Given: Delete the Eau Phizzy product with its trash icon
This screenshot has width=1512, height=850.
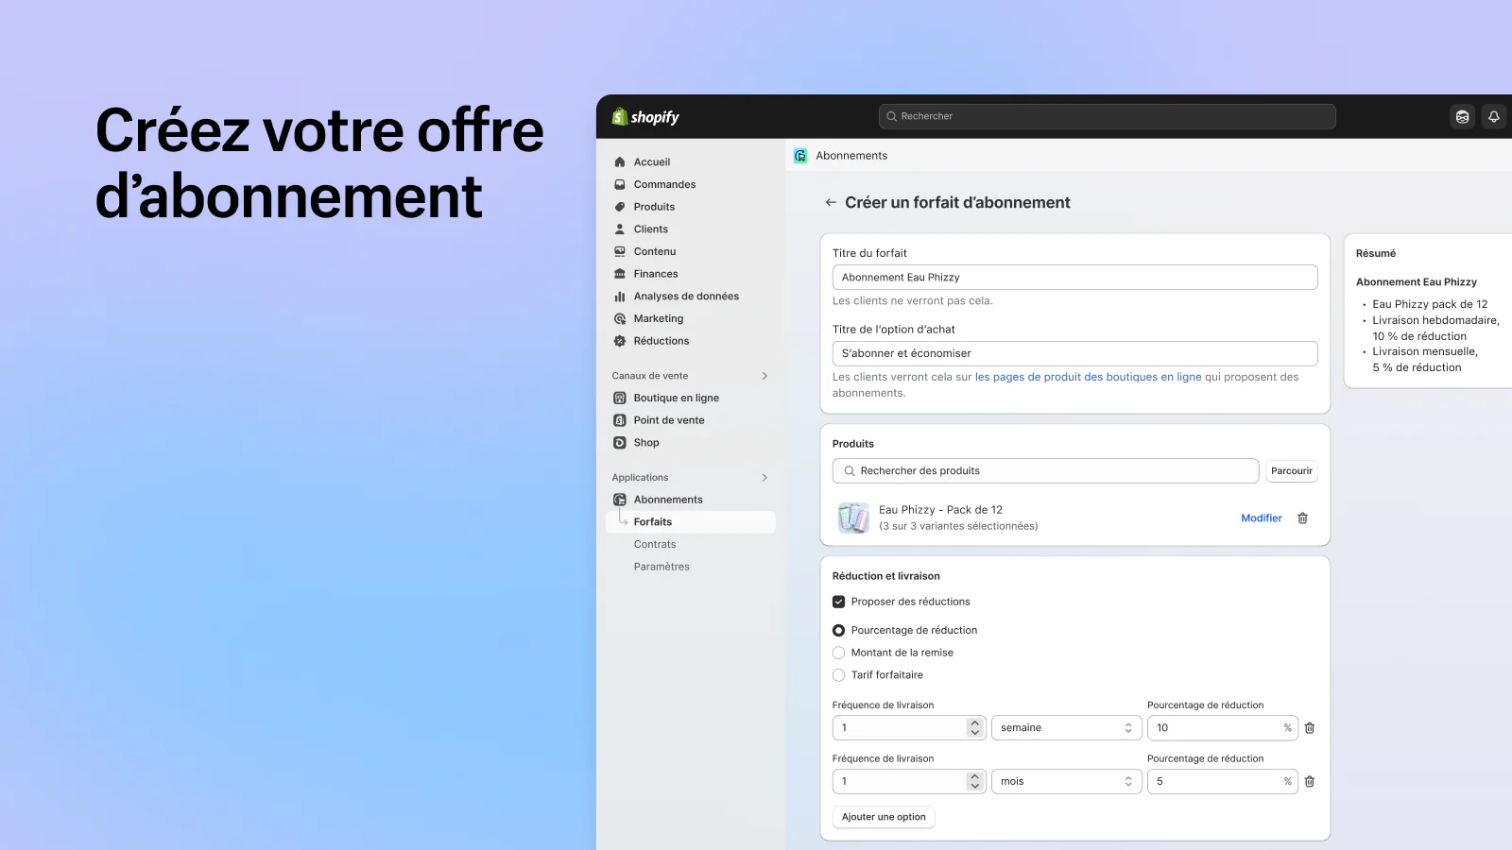Looking at the screenshot, I should point(1302,518).
